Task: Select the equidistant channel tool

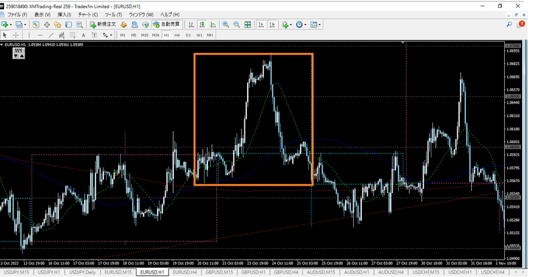Action: point(62,35)
